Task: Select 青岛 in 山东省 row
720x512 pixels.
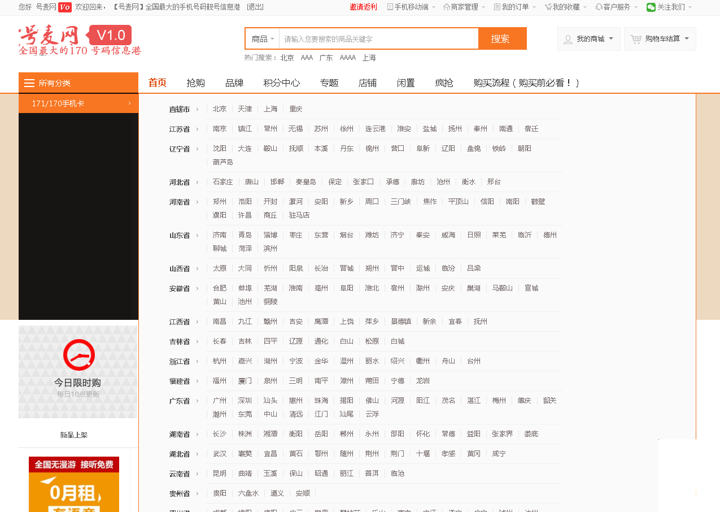Action: point(245,235)
